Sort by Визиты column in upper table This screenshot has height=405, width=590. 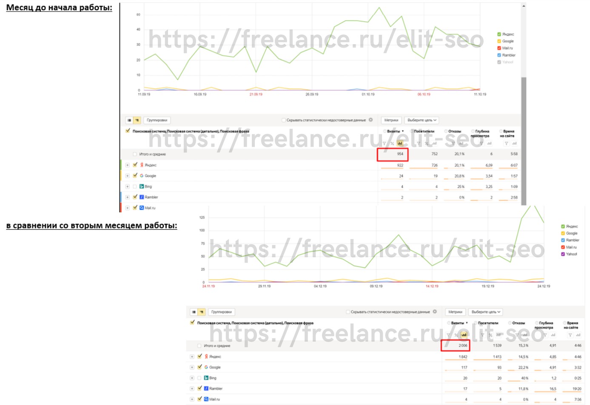click(393, 131)
